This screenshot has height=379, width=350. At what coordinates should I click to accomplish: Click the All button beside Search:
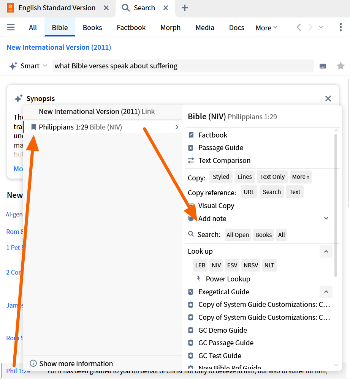[x=282, y=235]
